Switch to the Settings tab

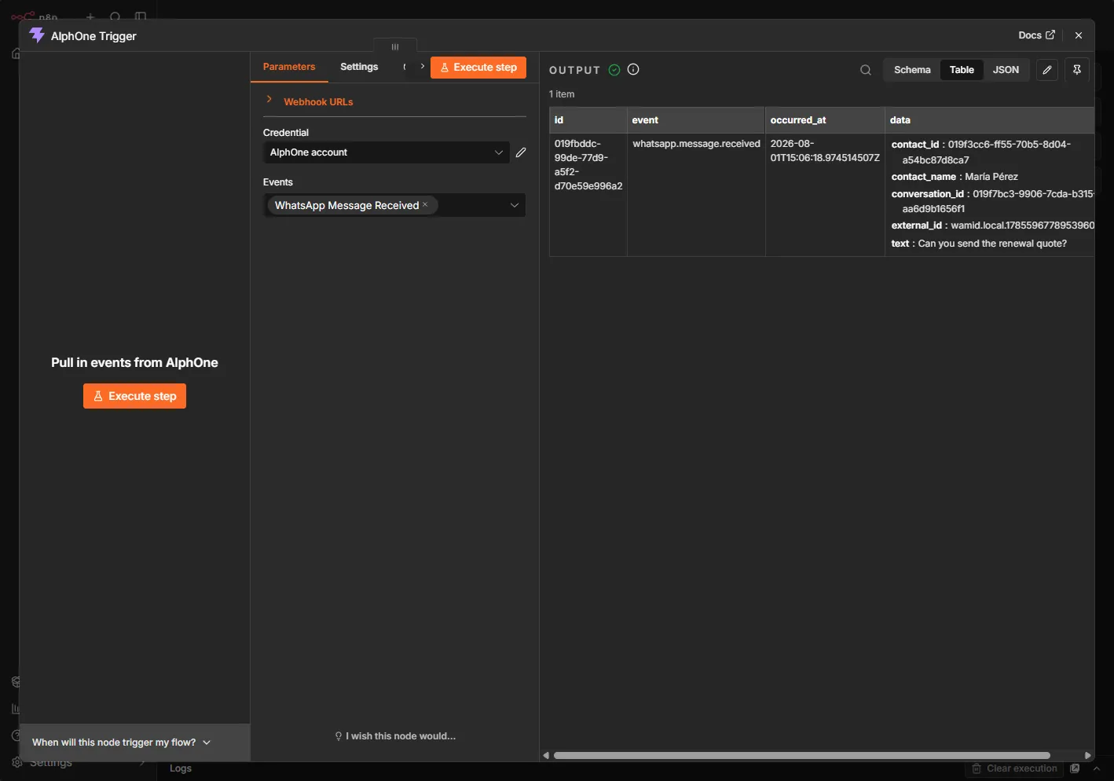pyautogui.click(x=359, y=67)
